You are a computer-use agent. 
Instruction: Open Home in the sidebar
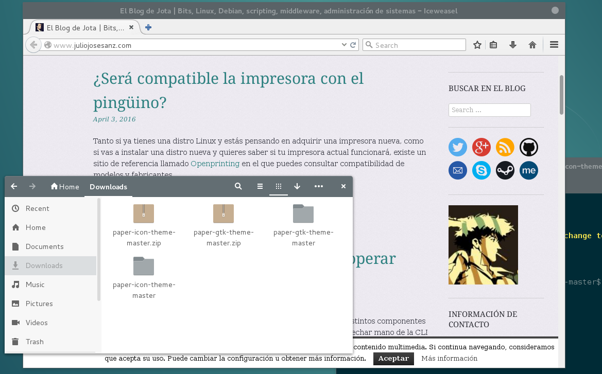pos(50,227)
